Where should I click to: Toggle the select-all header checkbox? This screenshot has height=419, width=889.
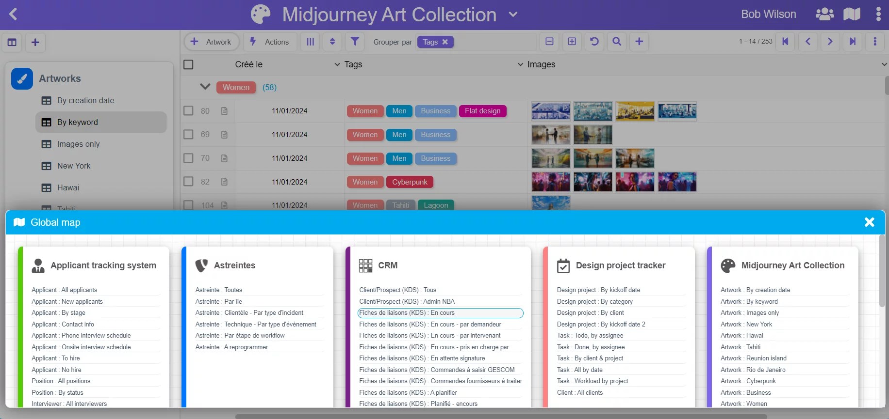tap(188, 64)
